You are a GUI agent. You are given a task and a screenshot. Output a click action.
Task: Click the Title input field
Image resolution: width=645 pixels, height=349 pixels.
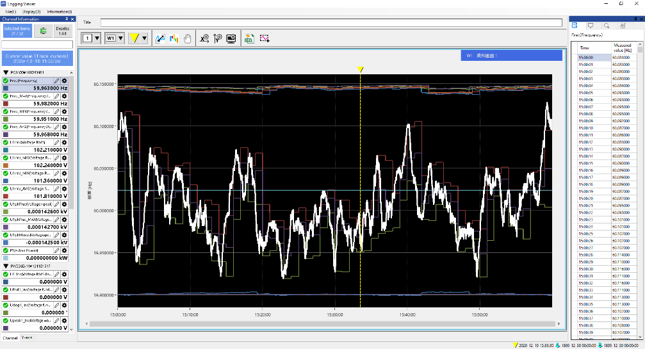tap(331, 22)
